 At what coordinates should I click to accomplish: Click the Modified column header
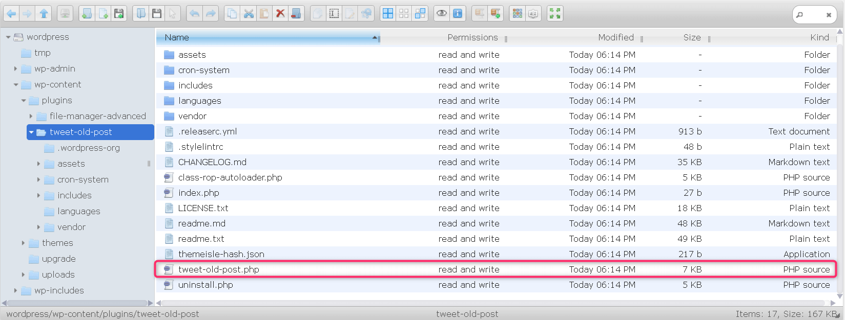(x=615, y=37)
